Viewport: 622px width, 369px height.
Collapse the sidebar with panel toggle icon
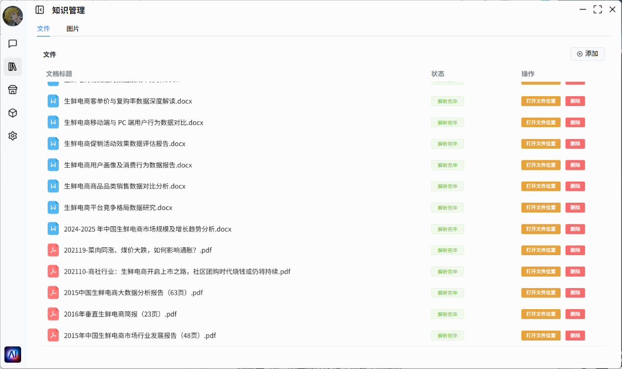[x=40, y=10]
